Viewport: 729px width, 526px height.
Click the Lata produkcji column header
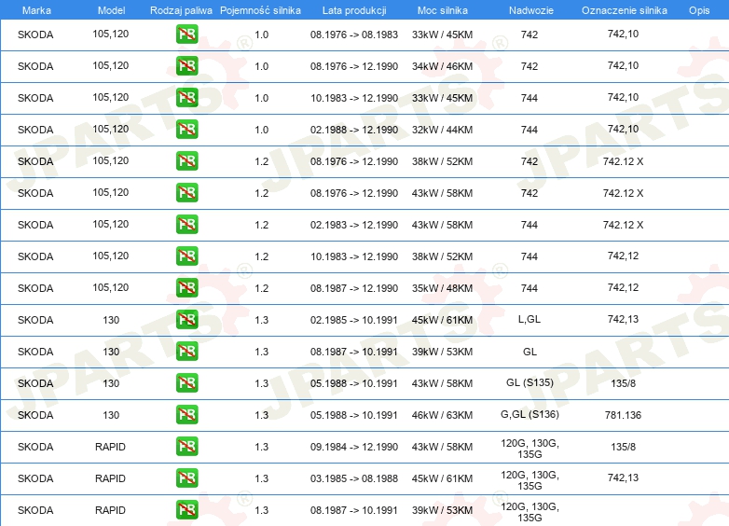(x=354, y=10)
